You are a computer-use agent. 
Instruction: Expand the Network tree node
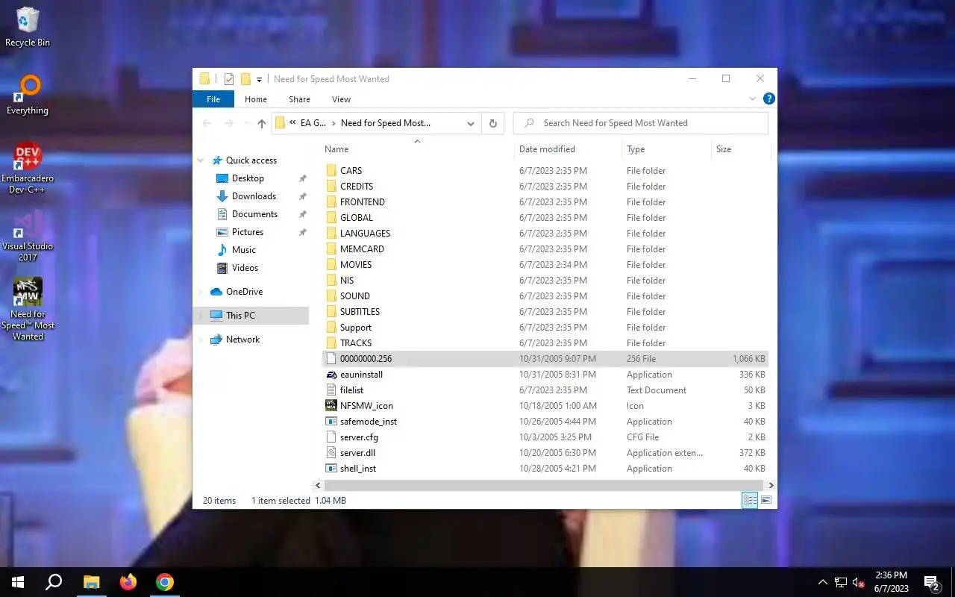point(201,340)
